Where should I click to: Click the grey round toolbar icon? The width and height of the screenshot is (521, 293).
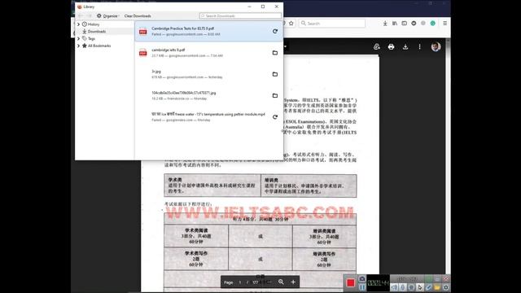pyautogui.click(x=423, y=24)
